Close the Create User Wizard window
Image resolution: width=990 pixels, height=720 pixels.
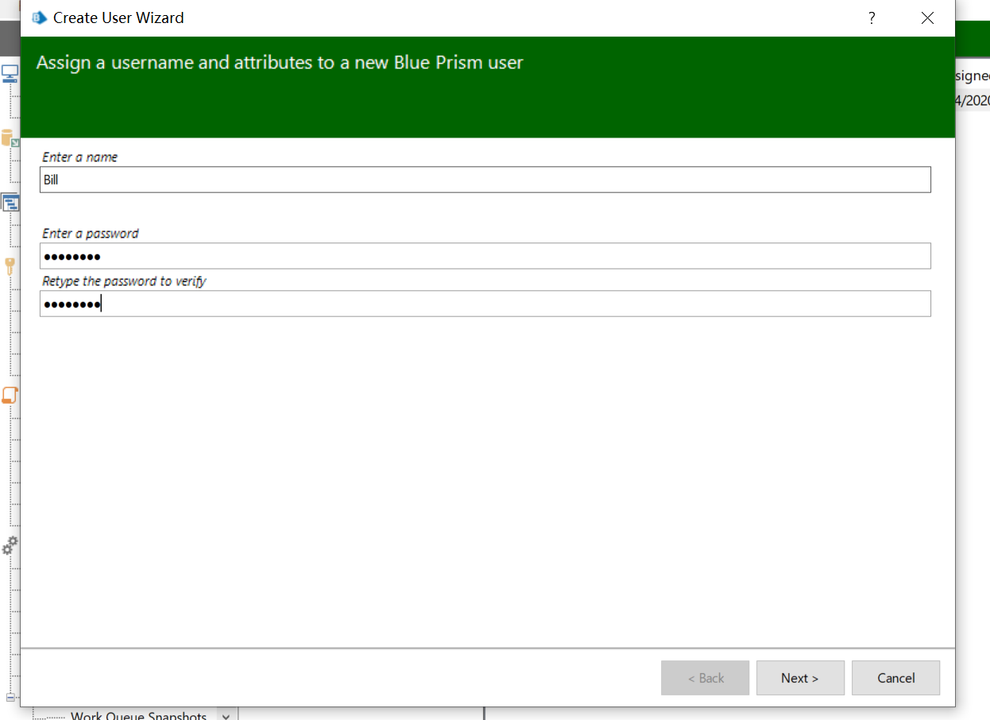(x=927, y=17)
